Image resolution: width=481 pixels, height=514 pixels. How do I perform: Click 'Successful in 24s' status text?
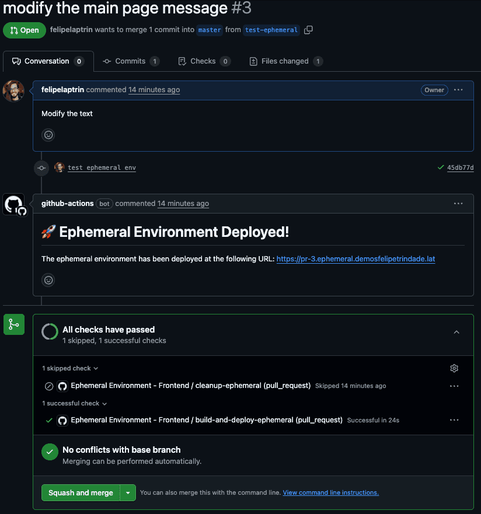coord(373,420)
